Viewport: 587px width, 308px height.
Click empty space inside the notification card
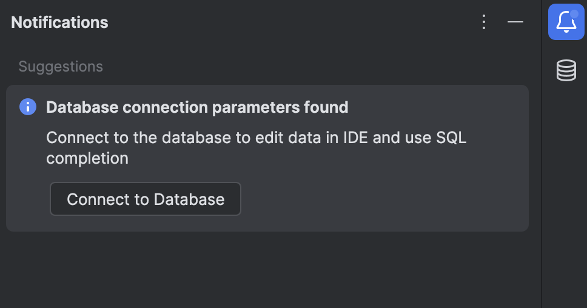382,200
